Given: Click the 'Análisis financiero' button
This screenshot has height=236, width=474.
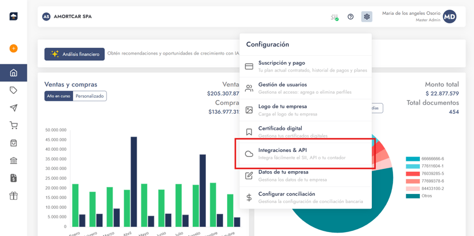Looking at the screenshot, I should pyautogui.click(x=75, y=54).
